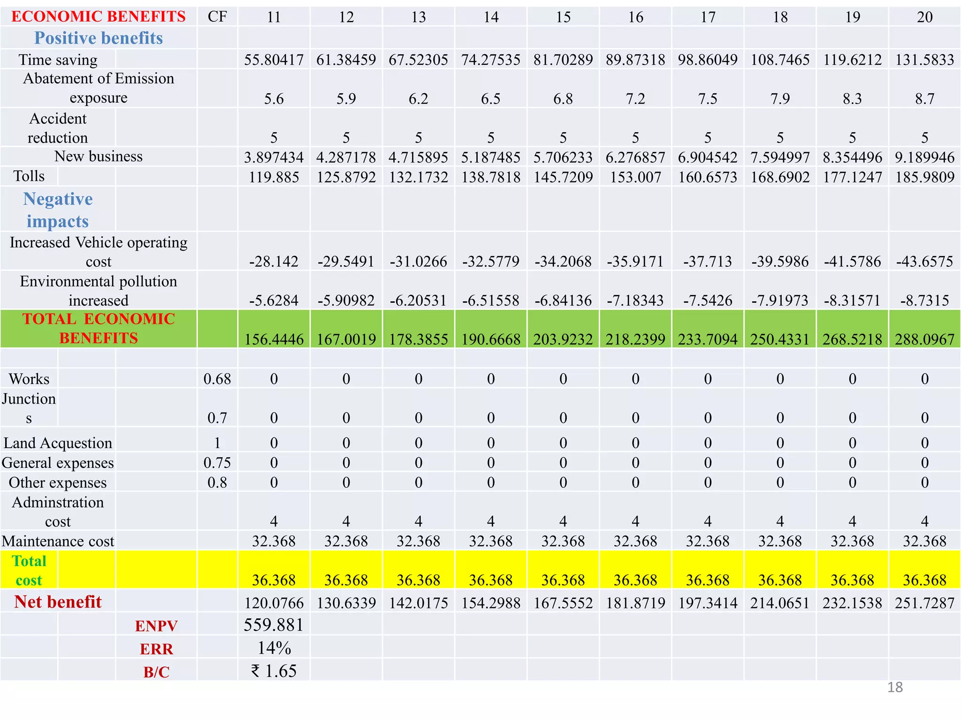Click pollution value -5.6284
Image resolution: width=961 pixels, height=720 pixels.
click(x=274, y=300)
